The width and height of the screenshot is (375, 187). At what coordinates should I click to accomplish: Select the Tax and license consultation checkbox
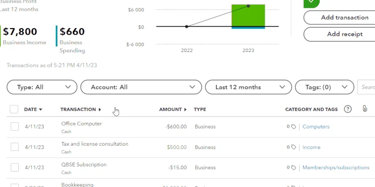tap(15, 147)
